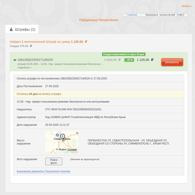This screenshot has height=195, width=195.
Task: Click the X location marker on map
Action: (63, 136)
